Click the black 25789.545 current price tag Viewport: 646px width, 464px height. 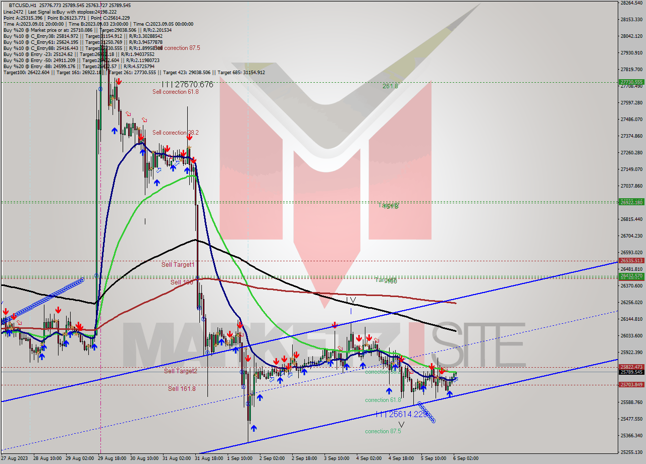631,372
